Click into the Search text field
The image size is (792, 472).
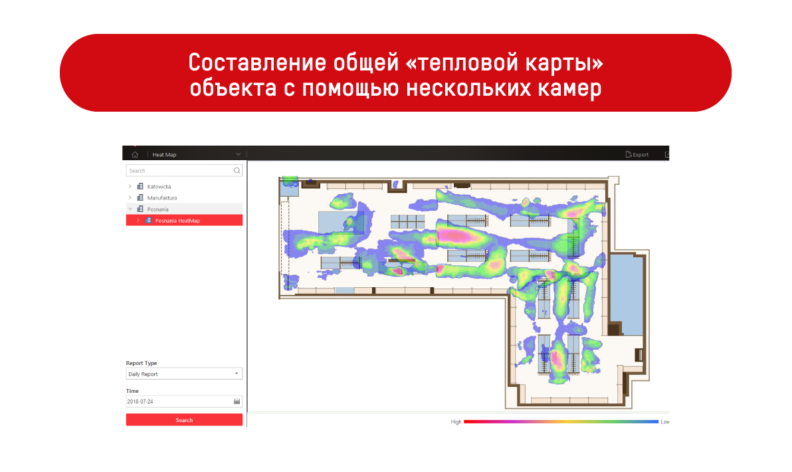[179, 171]
